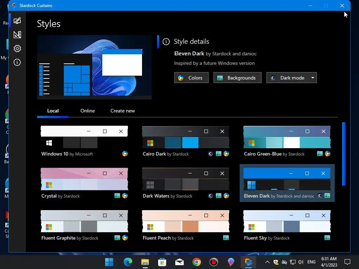Select the Fluent Peach style thumbnail
359x269 pixels.
(186, 221)
